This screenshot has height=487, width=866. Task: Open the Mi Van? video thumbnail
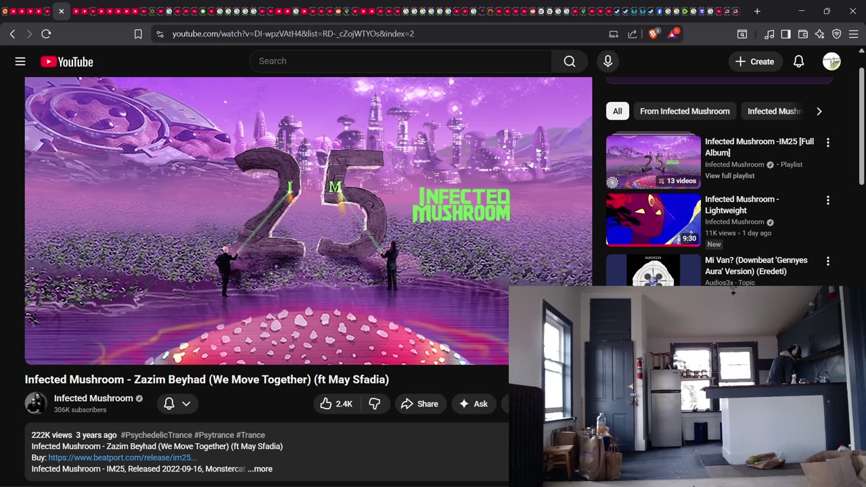point(654,270)
